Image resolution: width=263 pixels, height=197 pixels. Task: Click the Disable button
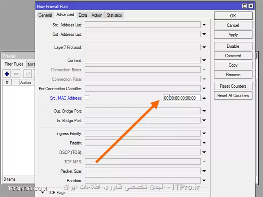click(233, 46)
